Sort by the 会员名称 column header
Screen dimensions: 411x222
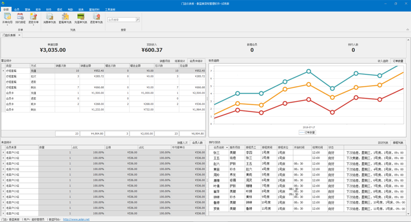(219, 147)
